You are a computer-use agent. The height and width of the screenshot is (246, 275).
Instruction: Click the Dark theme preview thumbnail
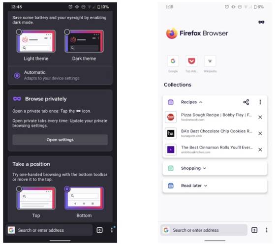(x=84, y=41)
